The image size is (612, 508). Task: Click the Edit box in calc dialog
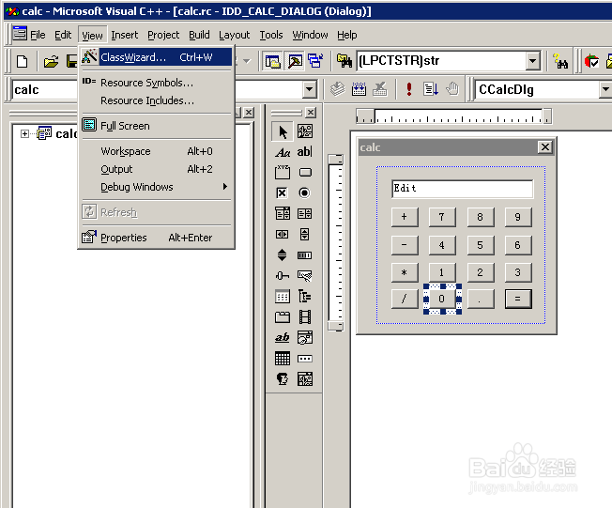tap(462, 189)
